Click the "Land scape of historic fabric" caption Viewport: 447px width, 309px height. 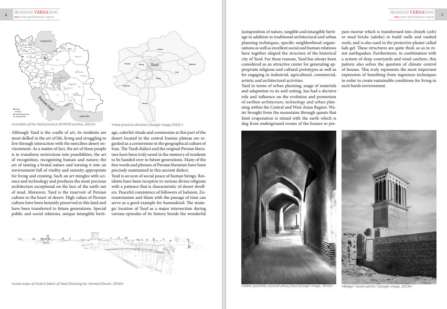pos(68,284)
